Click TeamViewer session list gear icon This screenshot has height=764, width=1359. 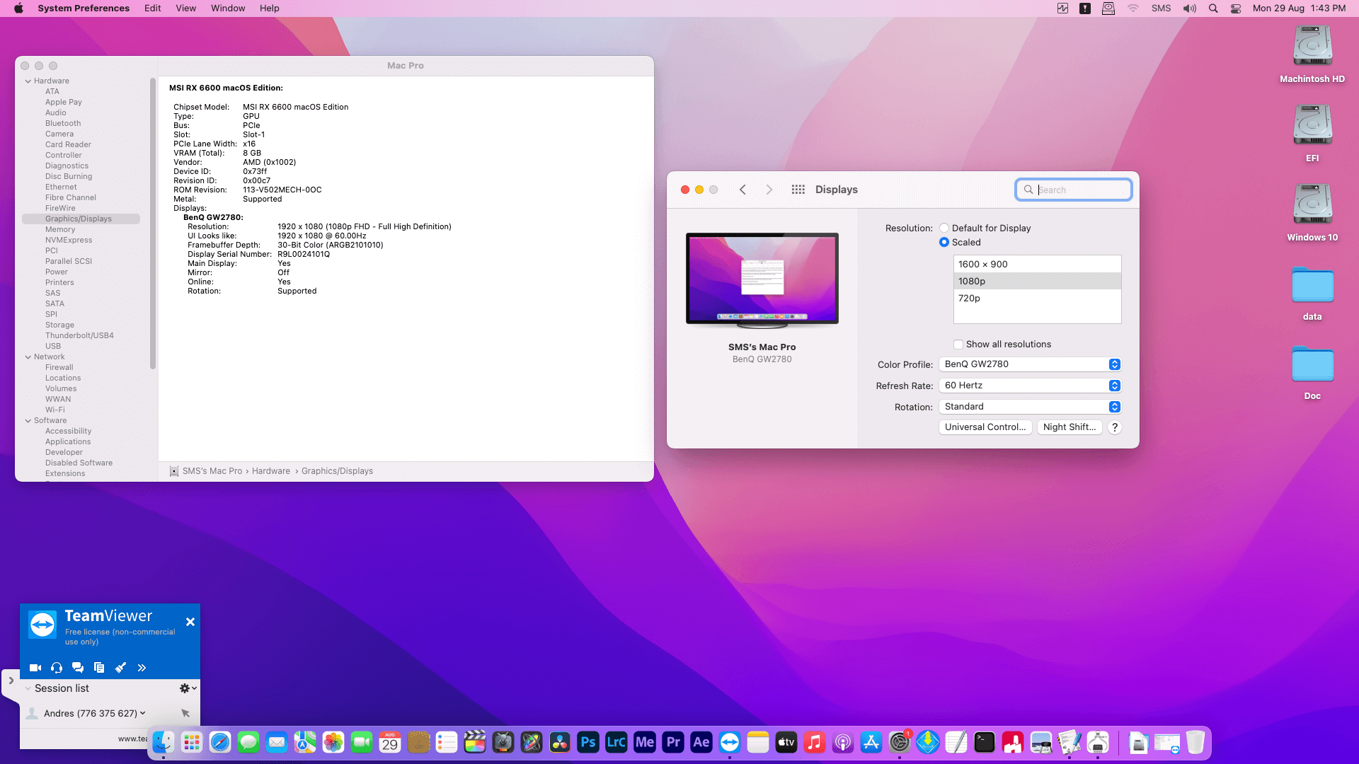coord(187,688)
